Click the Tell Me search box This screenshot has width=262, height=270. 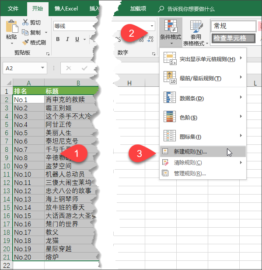coord(191,9)
